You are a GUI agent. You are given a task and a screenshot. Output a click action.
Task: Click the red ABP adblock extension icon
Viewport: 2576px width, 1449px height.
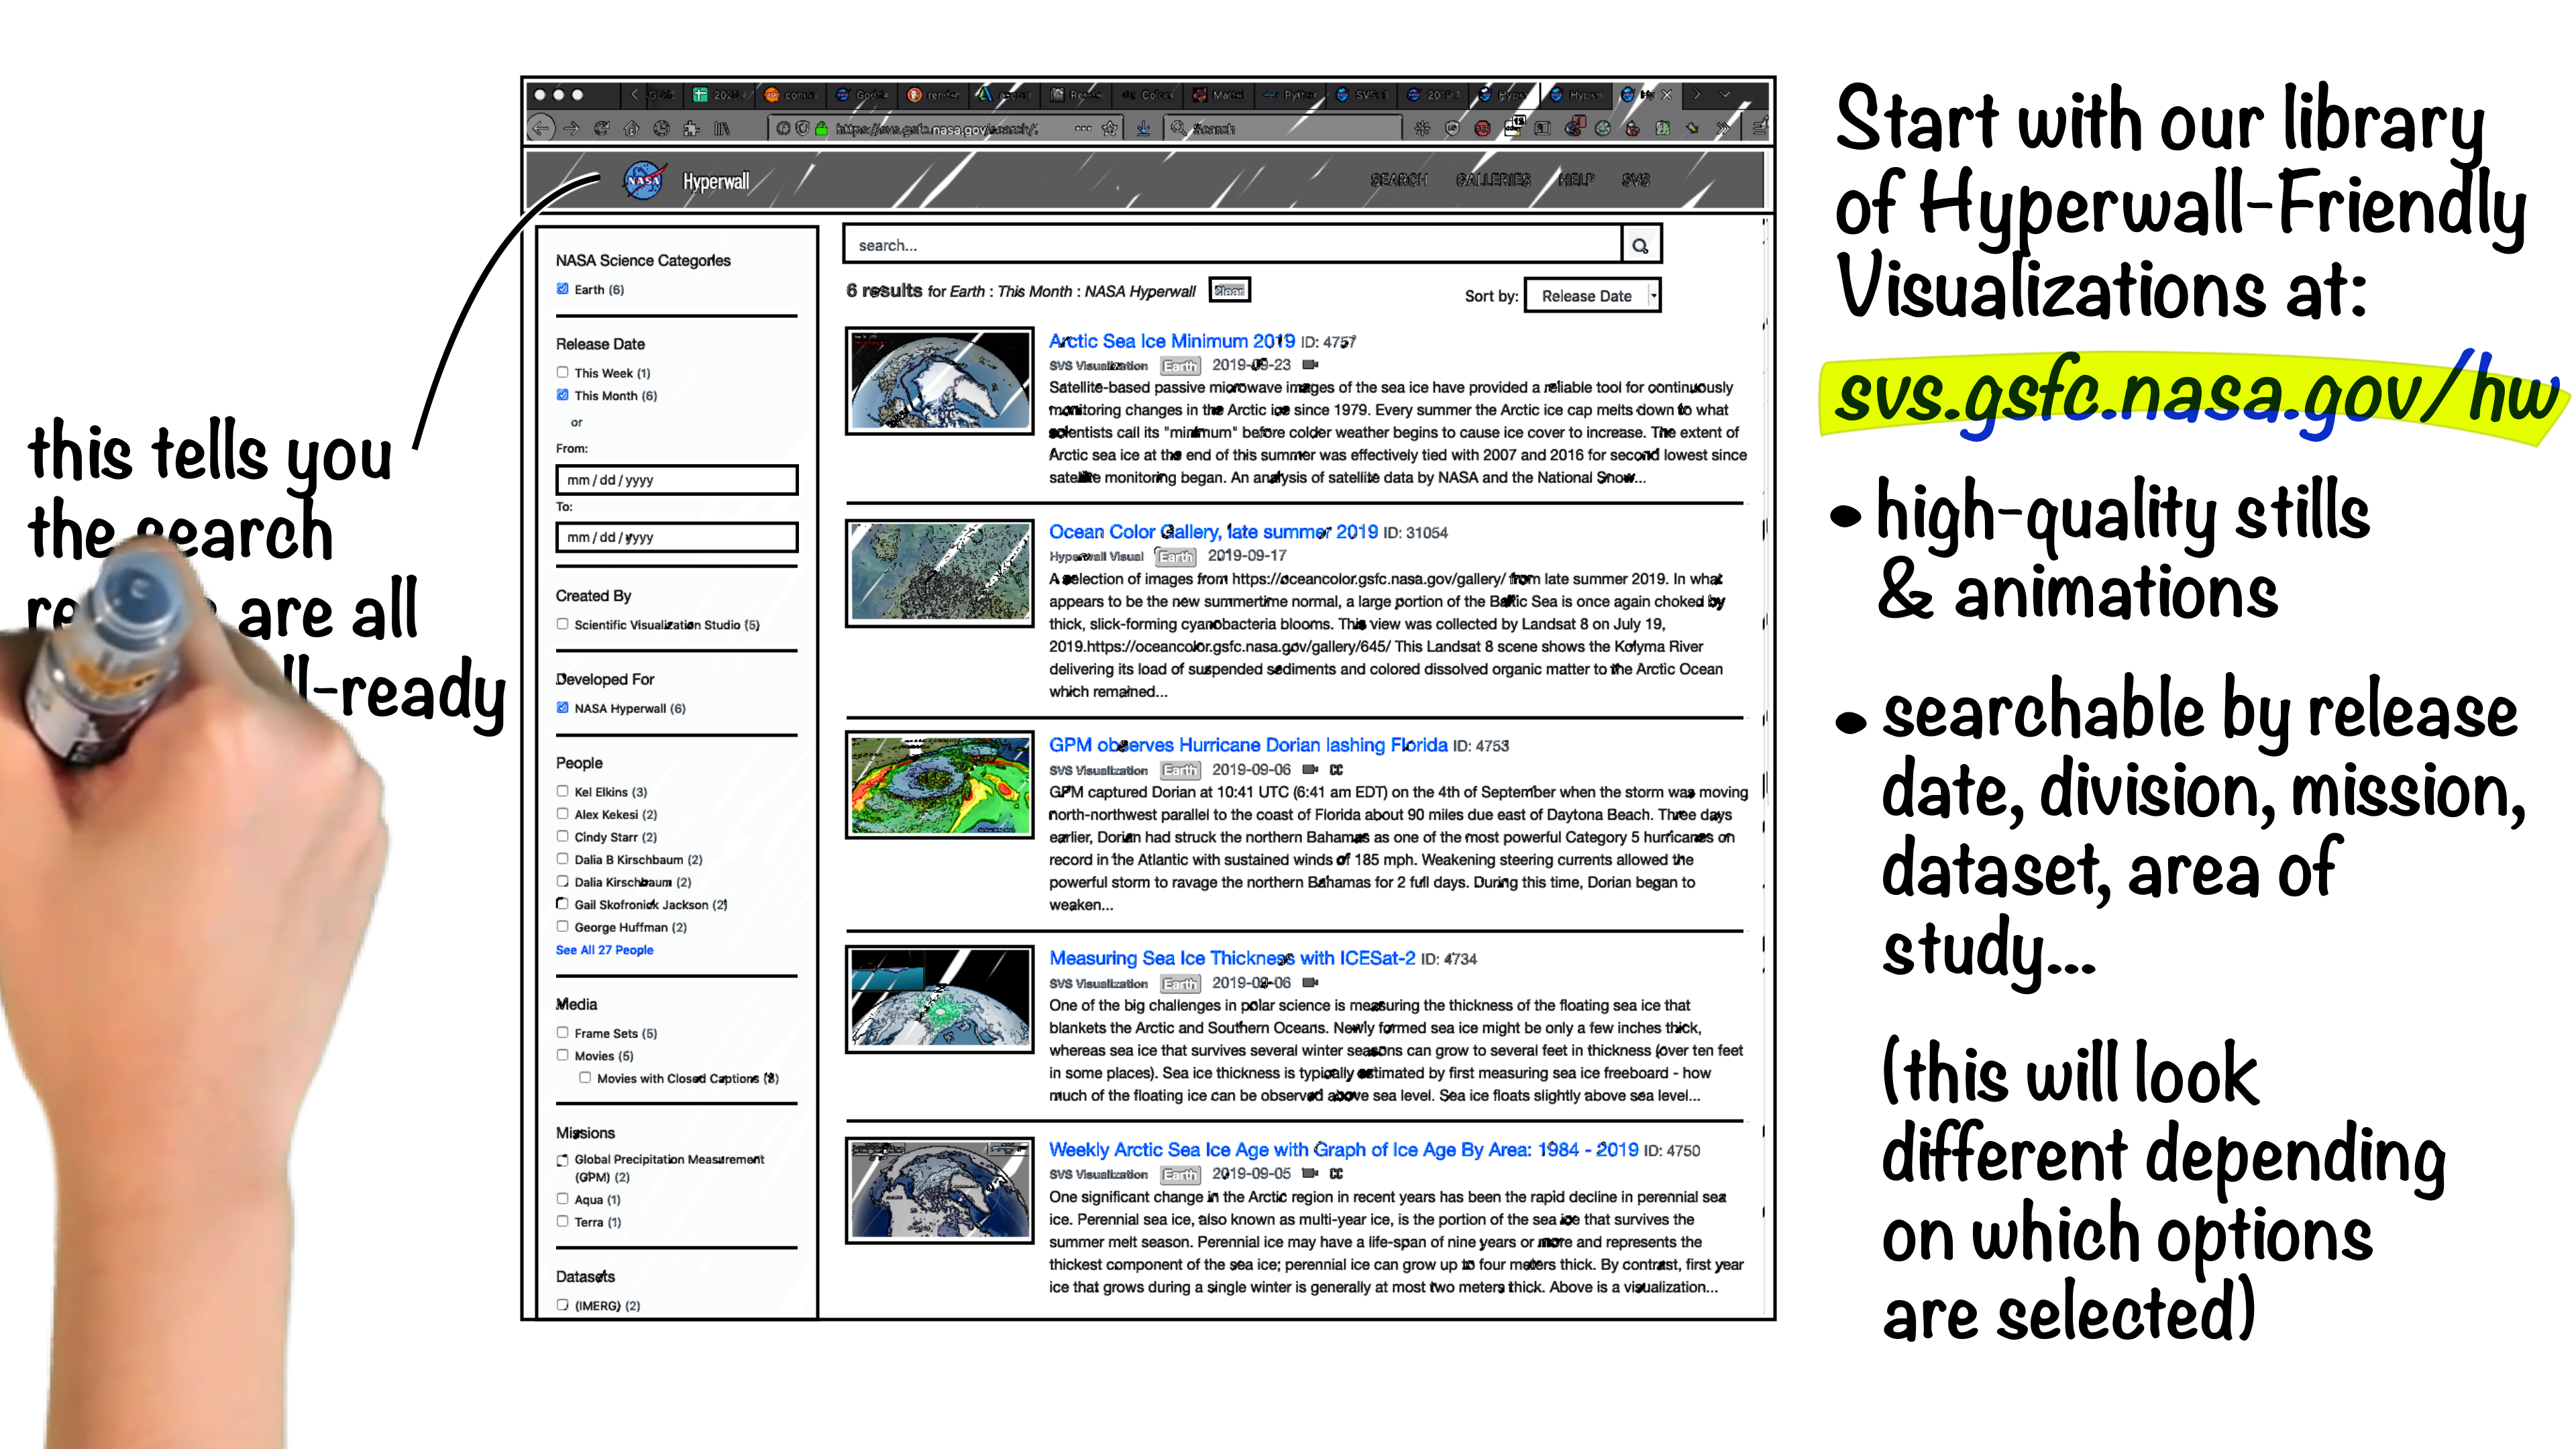click(x=1482, y=128)
